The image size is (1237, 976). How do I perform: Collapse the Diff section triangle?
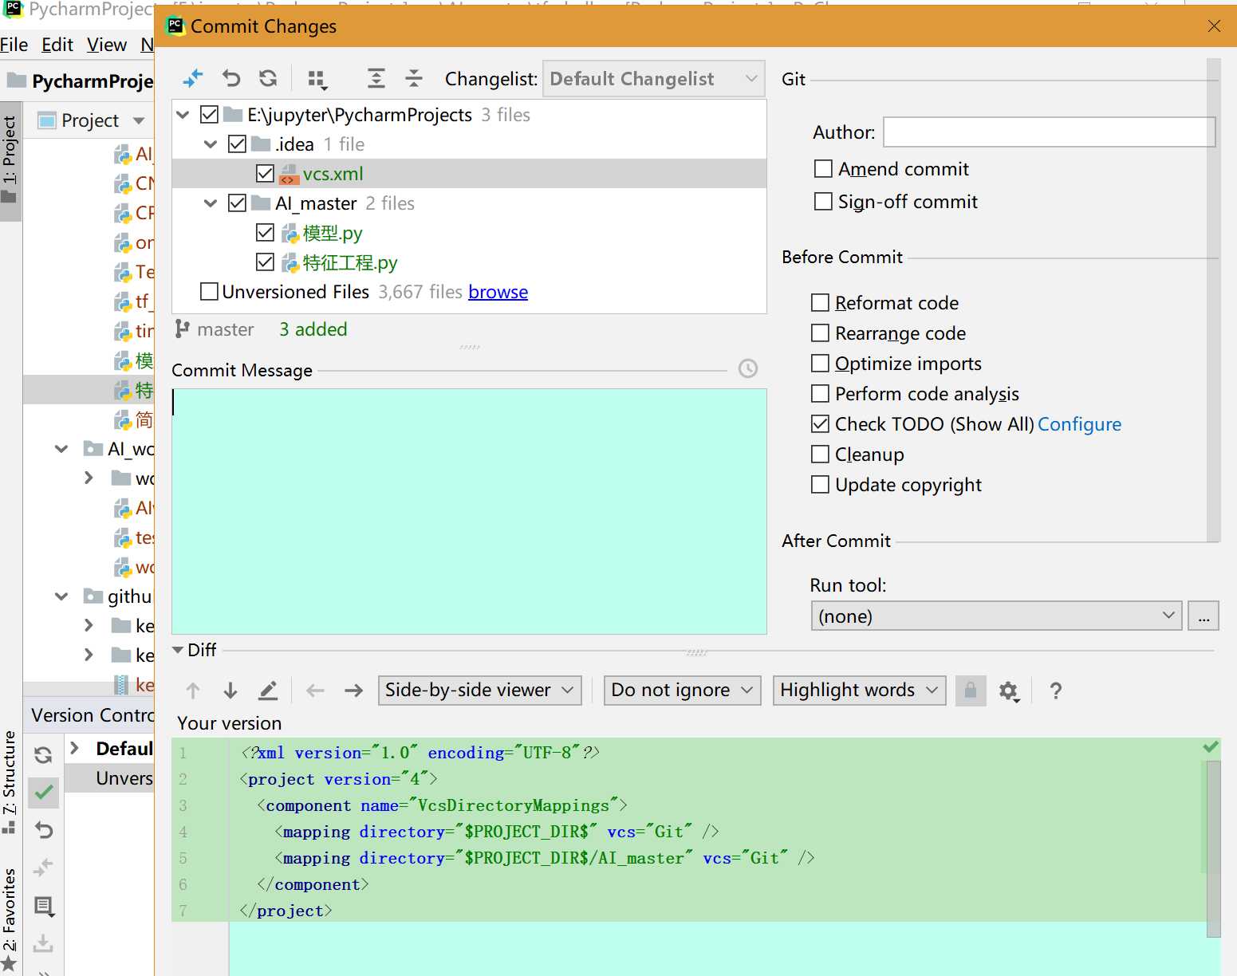pos(178,650)
